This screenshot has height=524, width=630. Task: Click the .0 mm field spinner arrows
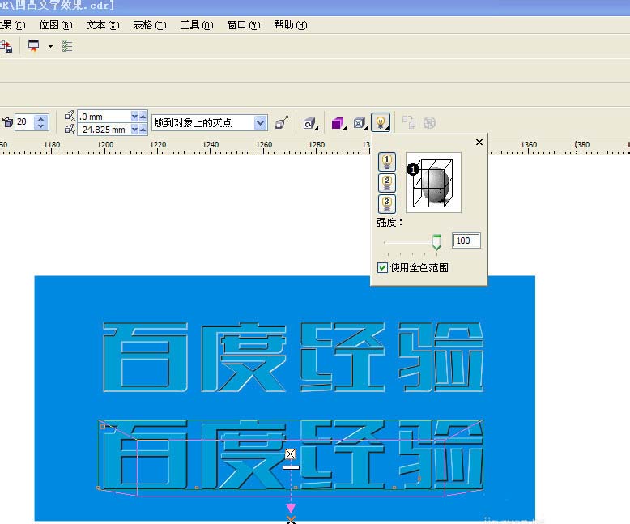click(x=139, y=117)
